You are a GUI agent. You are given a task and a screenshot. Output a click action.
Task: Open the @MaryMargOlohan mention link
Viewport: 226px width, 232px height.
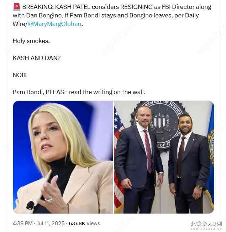[54, 24]
